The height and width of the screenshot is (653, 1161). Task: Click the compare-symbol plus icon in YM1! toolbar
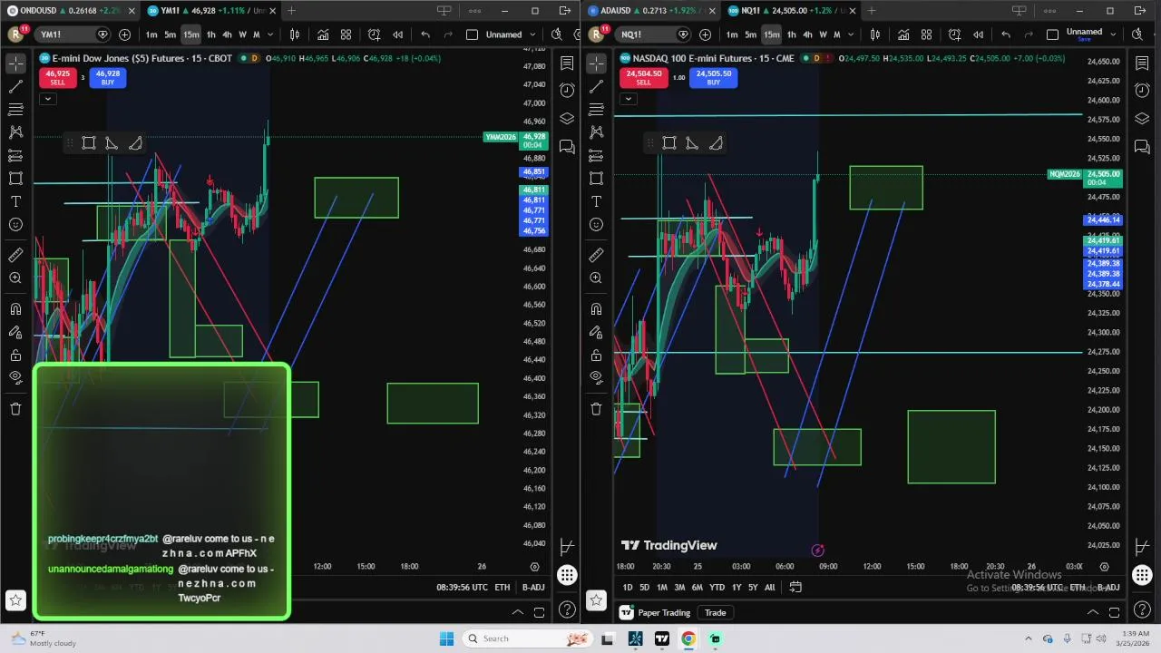click(124, 34)
